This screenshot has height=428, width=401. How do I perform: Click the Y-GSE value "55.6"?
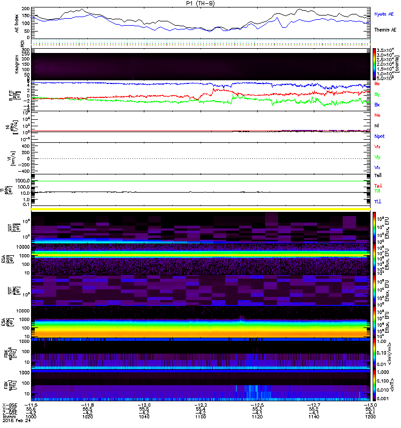tap(31, 409)
